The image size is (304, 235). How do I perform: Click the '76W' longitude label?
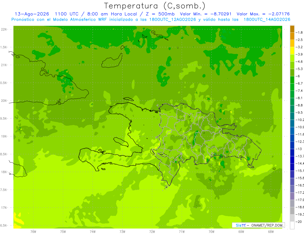pyautogui.click(x=33, y=232)
